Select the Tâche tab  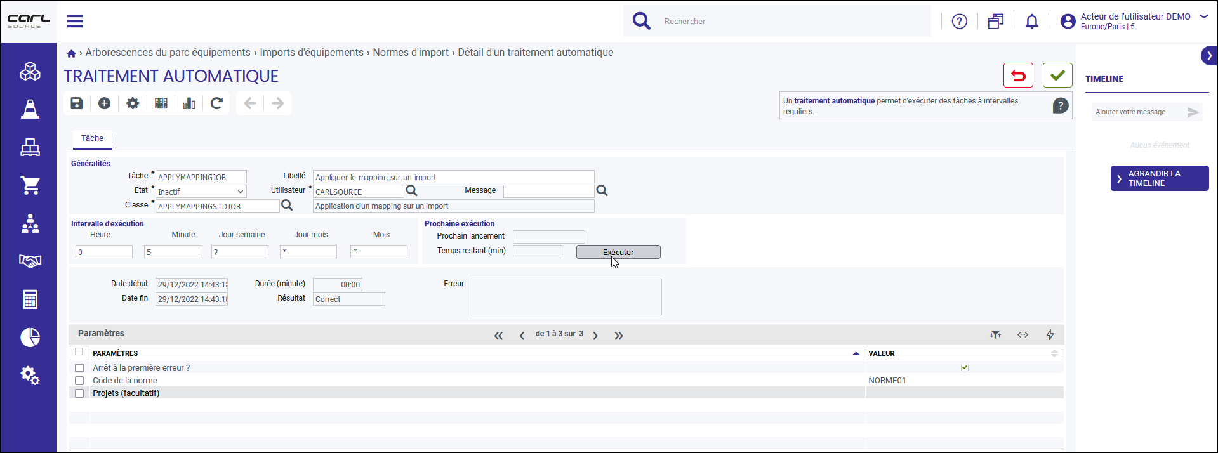pos(92,138)
